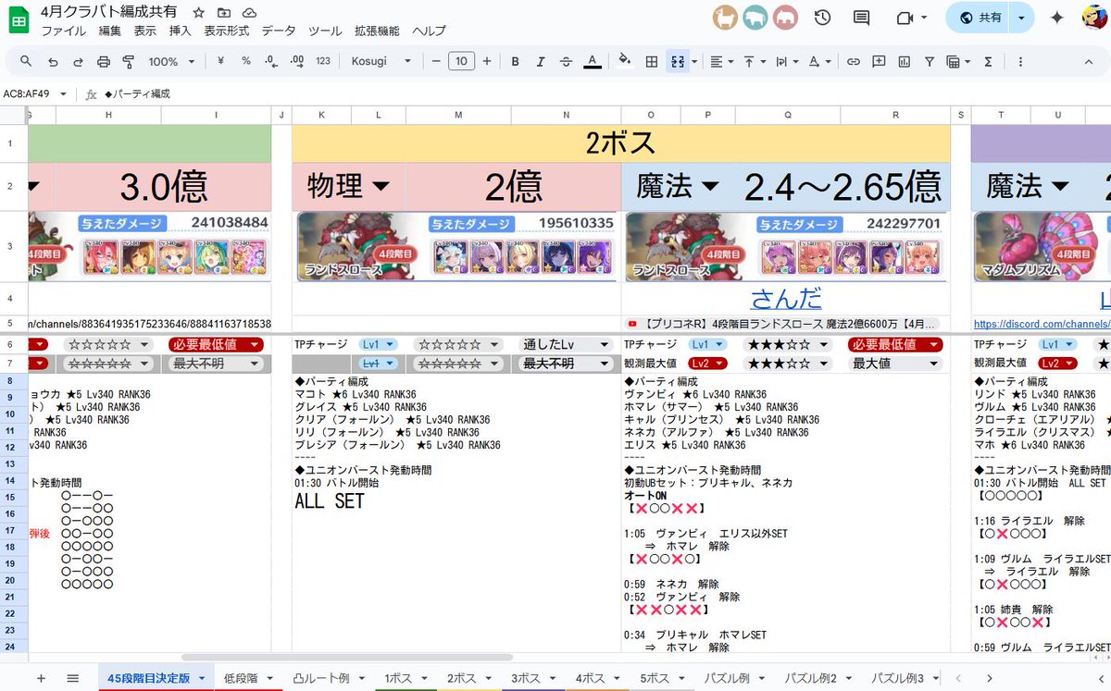The width and height of the screenshot is (1111, 691).
Task: Open the 挿入 menu
Action: [x=180, y=31]
